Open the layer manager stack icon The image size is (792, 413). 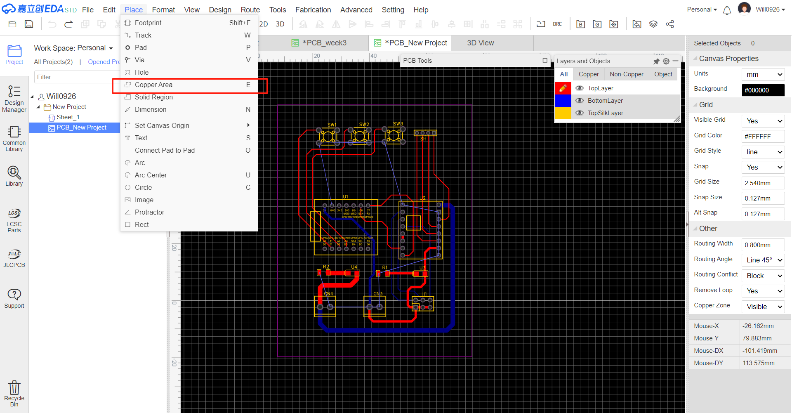[653, 24]
